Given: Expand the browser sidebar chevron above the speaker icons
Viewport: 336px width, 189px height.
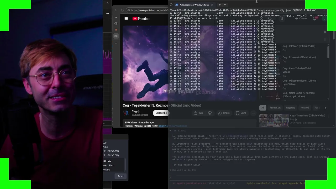Looking at the screenshot, I should [116, 17].
